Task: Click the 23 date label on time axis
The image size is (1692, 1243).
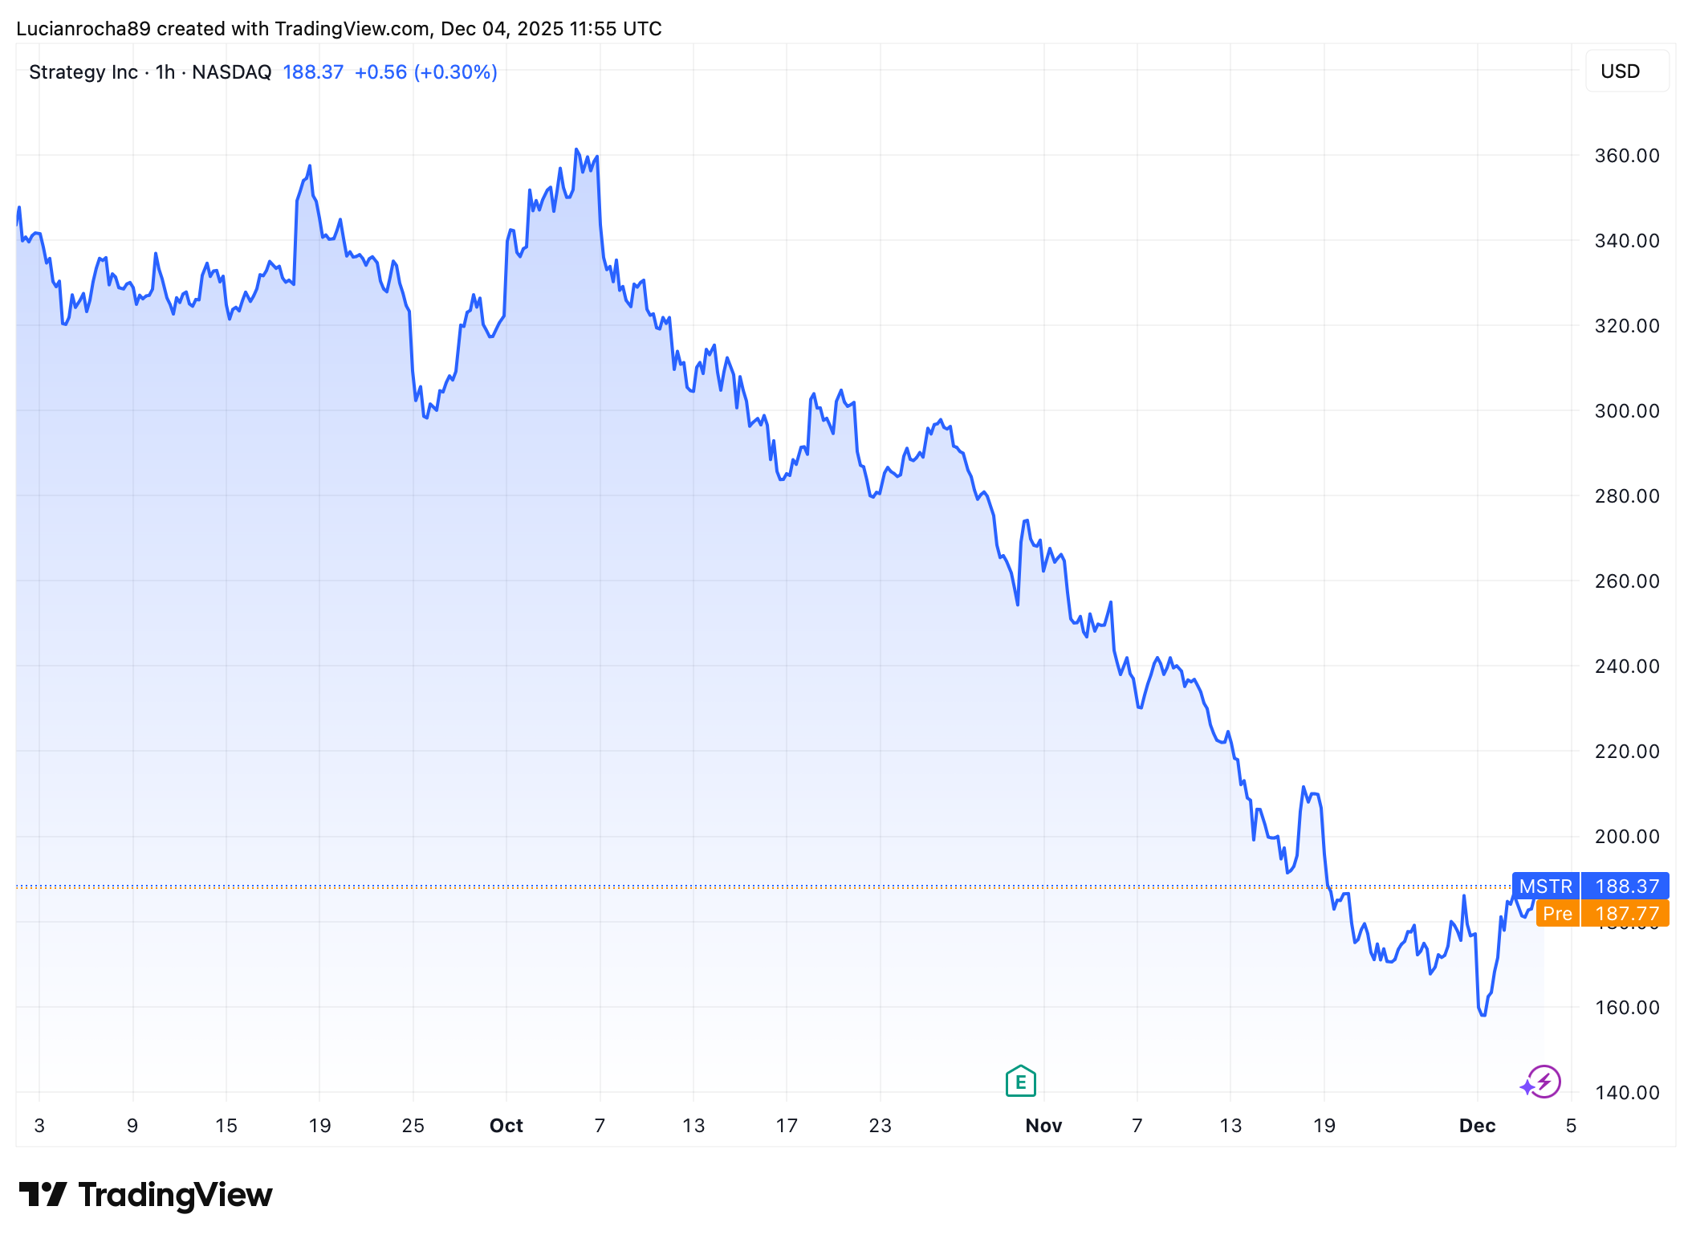Action: [x=880, y=1126]
